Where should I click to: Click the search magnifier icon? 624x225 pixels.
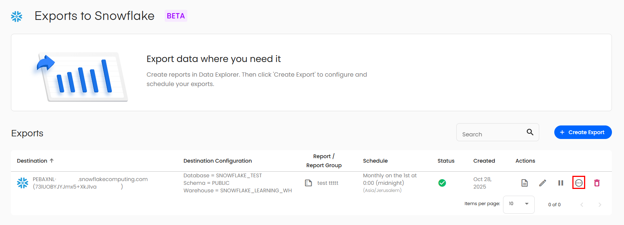pos(530,132)
